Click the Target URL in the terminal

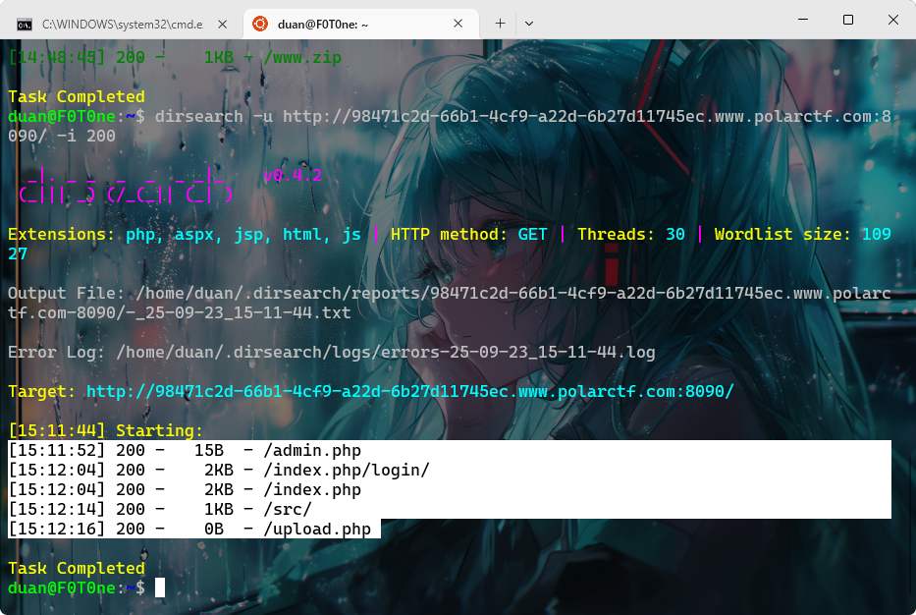(x=410, y=391)
